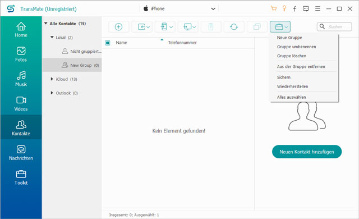
Task: Choose Neue Gruppe from the menu
Action: coord(289,38)
